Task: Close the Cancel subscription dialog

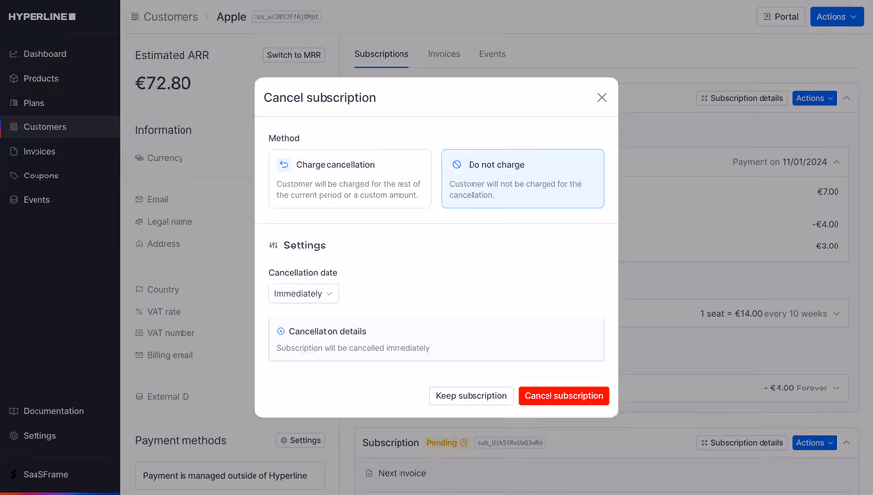Action: pyautogui.click(x=602, y=98)
